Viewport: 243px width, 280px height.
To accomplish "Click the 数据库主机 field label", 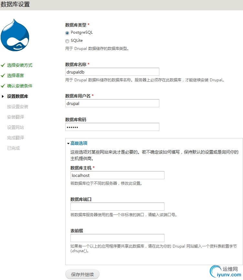I will pos(81,168).
